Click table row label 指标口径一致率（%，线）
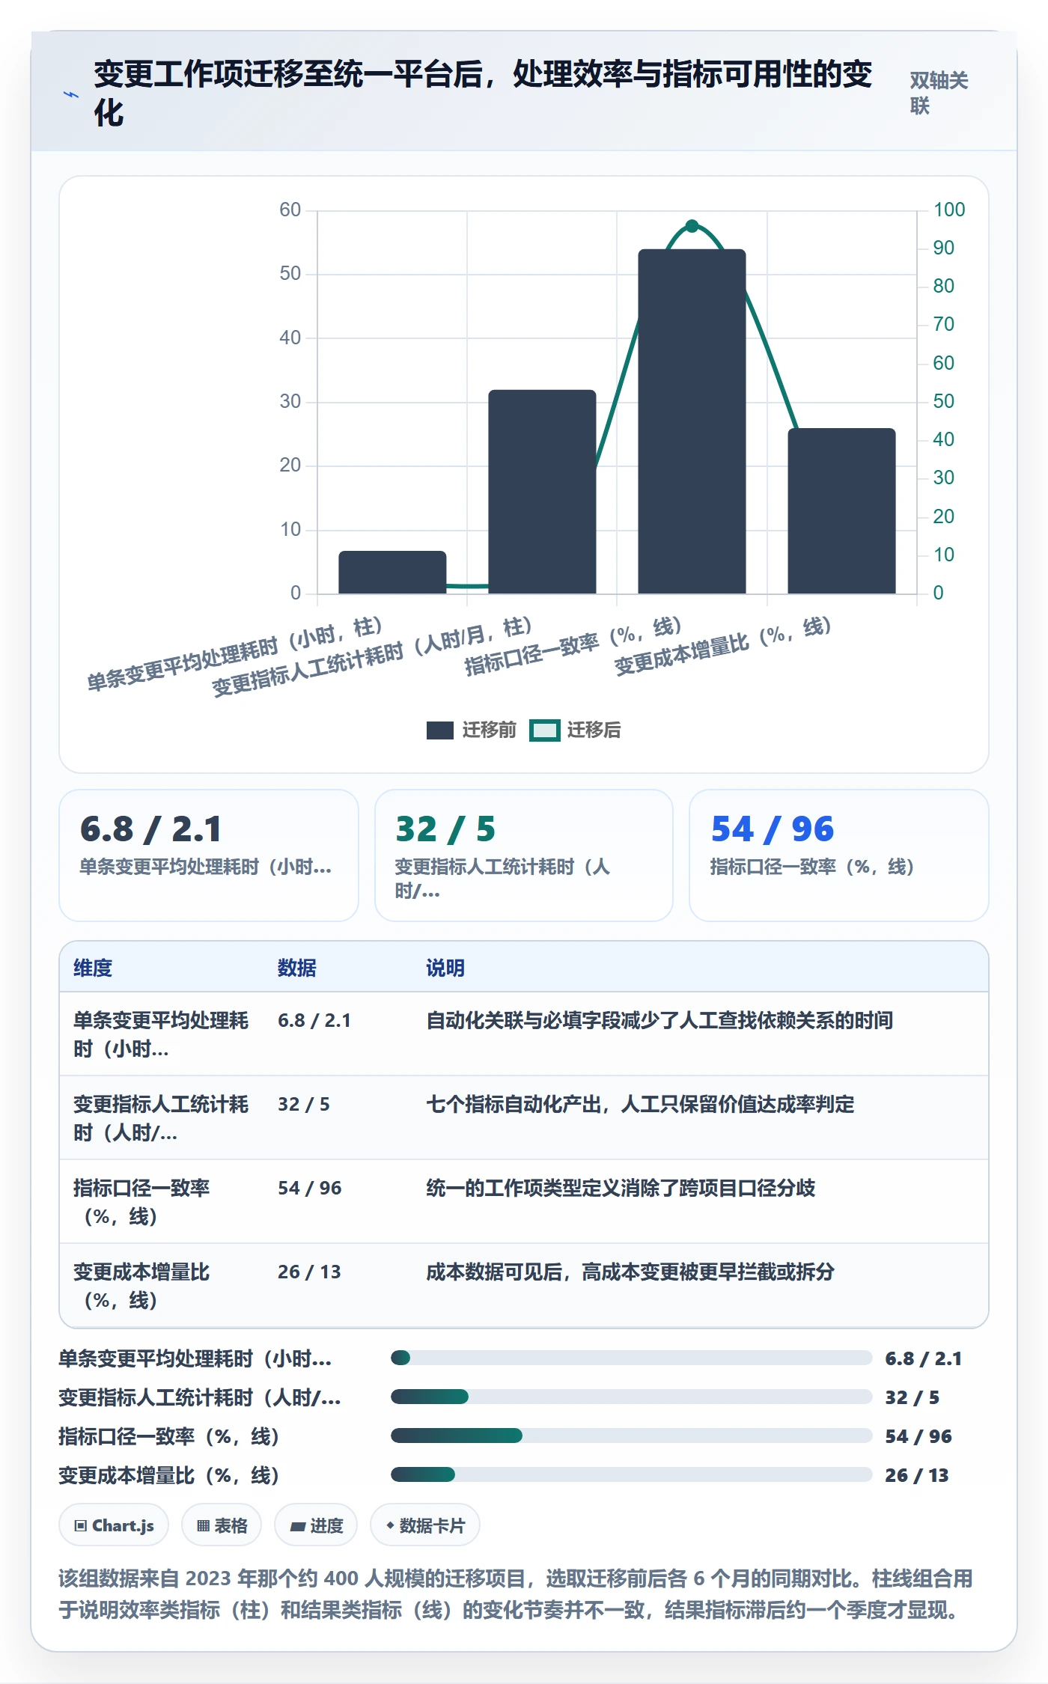The width and height of the screenshot is (1048, 1684). (x=141, y=1202)
